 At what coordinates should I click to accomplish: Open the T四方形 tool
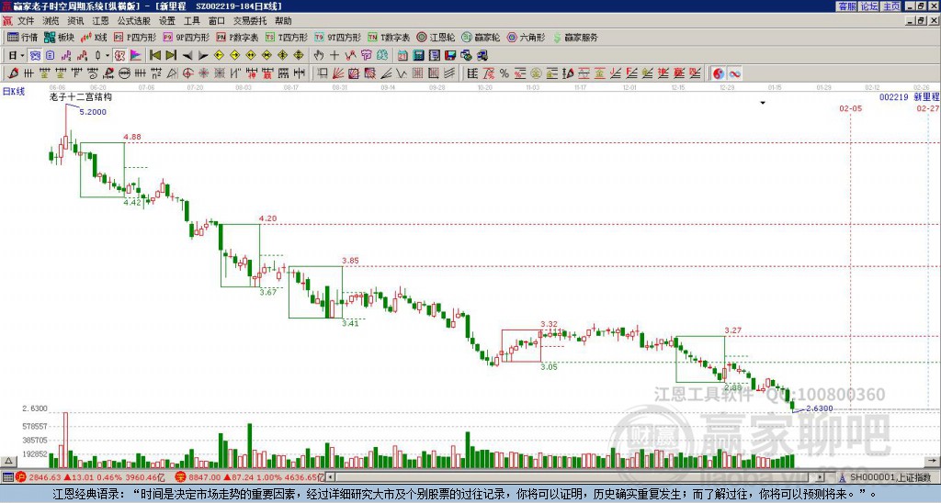coord(287,37)
